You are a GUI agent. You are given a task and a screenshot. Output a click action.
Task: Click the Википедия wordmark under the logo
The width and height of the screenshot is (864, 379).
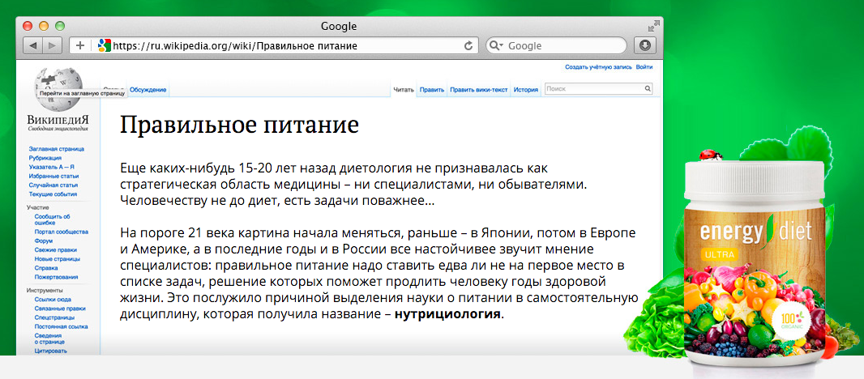[58, 121]
